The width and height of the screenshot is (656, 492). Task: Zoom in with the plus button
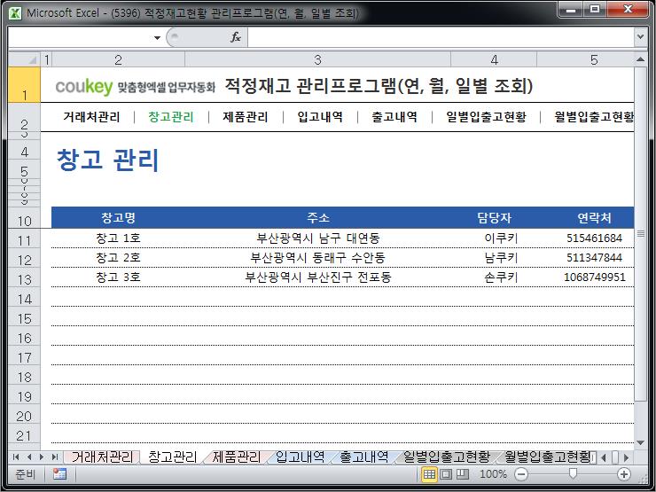coord(624,474)
